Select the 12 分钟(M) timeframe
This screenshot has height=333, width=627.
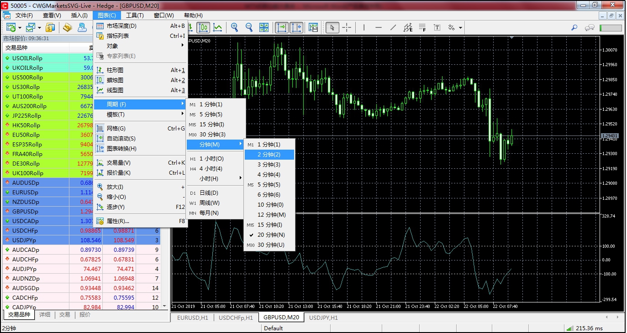(x=269, y=215)
